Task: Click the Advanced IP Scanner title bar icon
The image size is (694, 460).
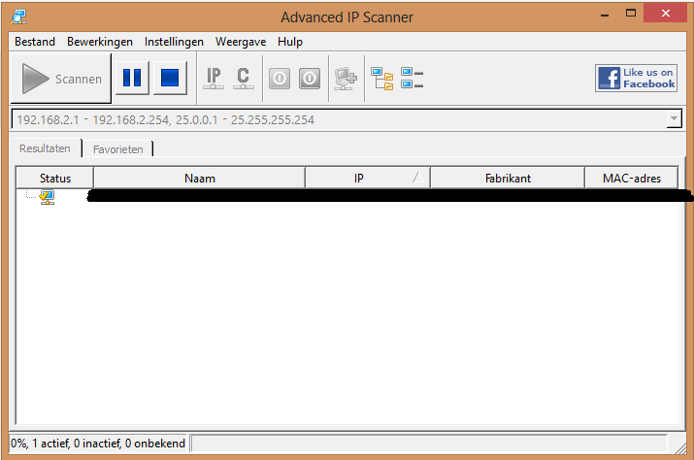Action: pos(19,16)
